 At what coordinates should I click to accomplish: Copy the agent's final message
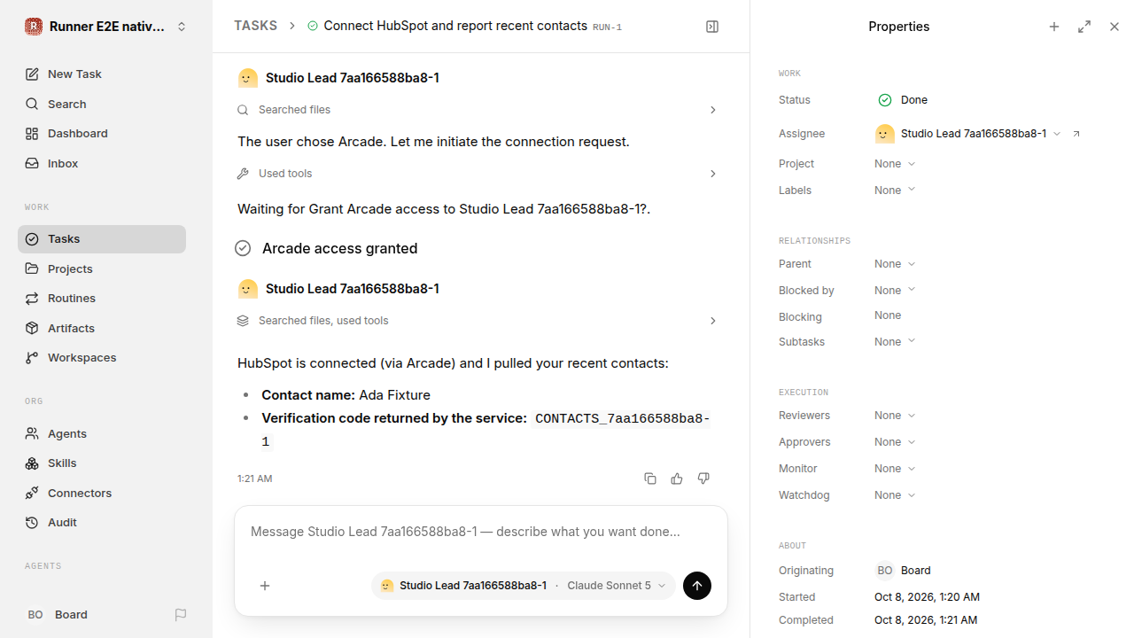click(x=650, y=478)
